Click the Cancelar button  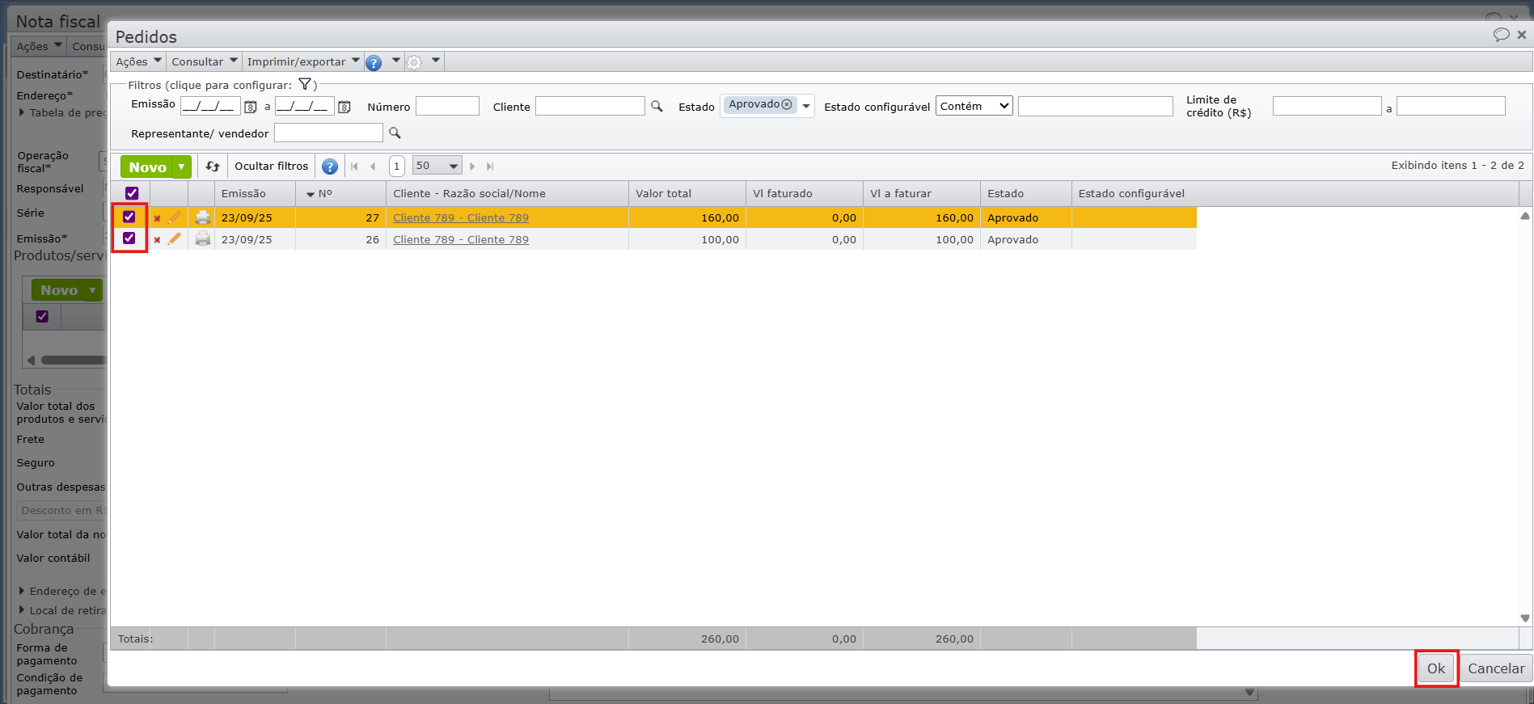1496,668
